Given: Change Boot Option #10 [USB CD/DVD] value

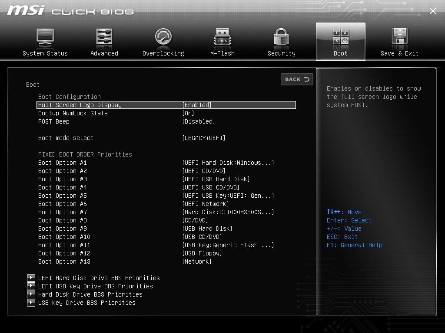Looking at the screenshot, I should click(202, 237).
